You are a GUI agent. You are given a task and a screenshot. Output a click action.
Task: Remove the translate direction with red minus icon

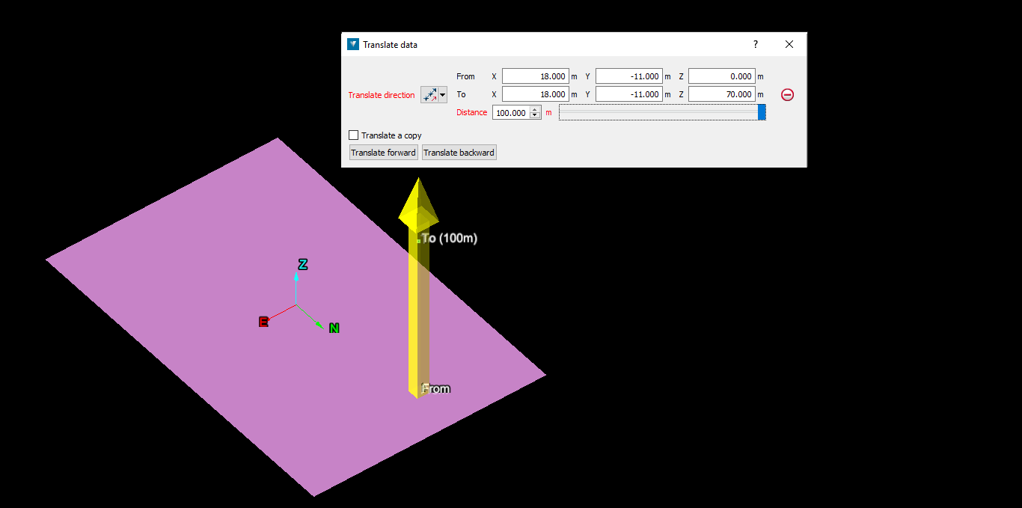(x=787, y=94)
